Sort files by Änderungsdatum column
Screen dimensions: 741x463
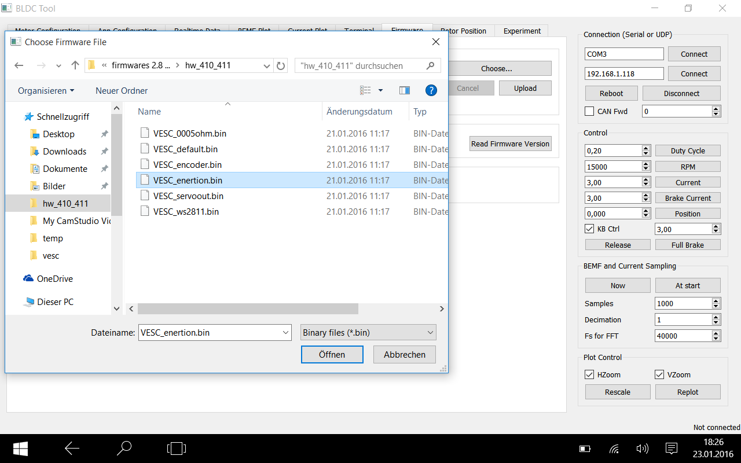pyautogui.click(x=360, y=112)
